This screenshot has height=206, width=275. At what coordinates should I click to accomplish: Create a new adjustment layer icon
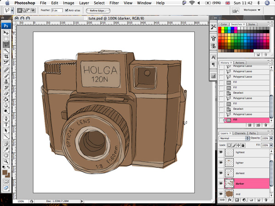pyautogui.click(x=244, y=200)
